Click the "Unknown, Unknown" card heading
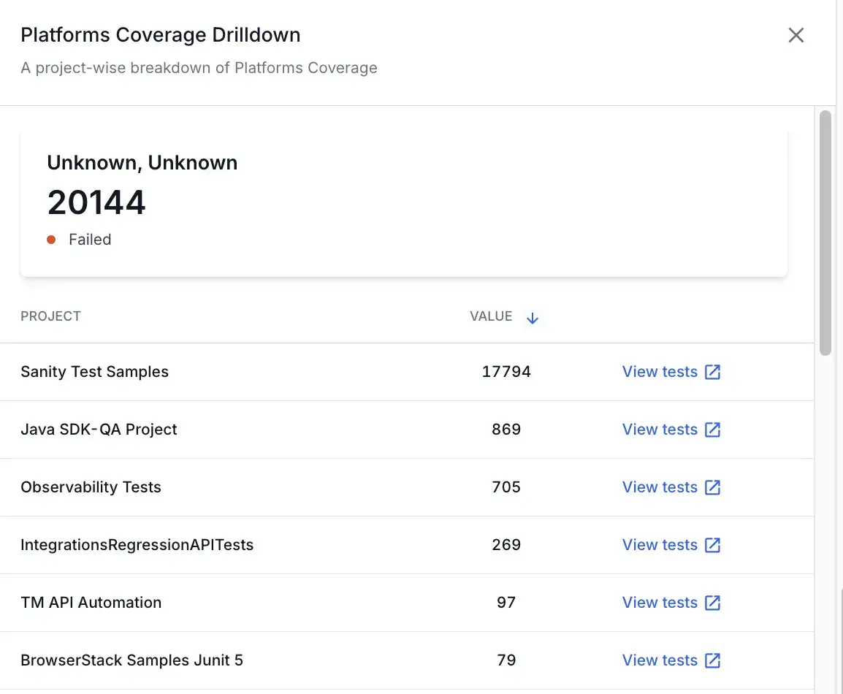843x694 pixels. [142, 162]
